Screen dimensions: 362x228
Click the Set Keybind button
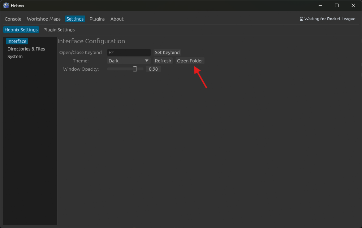point(167,53)
